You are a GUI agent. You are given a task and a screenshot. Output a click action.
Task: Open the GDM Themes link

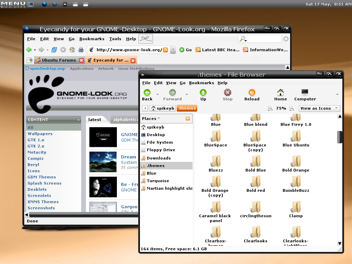42,177
